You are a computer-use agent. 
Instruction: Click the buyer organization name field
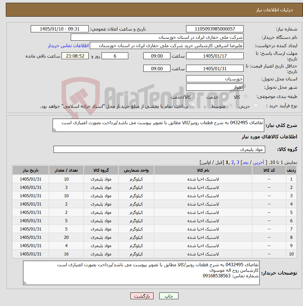[157, 37]
